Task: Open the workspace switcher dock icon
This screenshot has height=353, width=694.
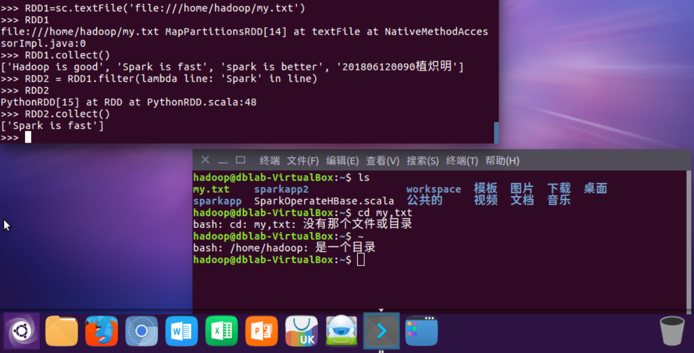Action: coord(422,331)
